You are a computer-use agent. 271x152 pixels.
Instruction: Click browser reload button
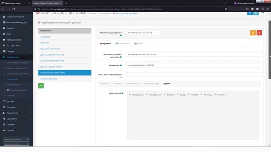(14, 9)
